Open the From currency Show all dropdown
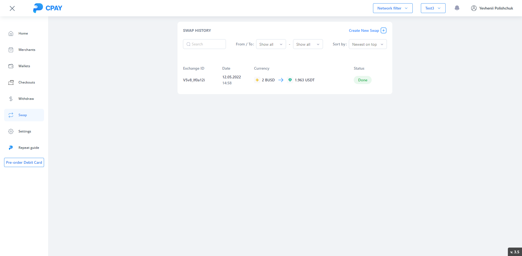Image resolution: width=522 pixels, height=256 pixels. [x=271, y=44]
